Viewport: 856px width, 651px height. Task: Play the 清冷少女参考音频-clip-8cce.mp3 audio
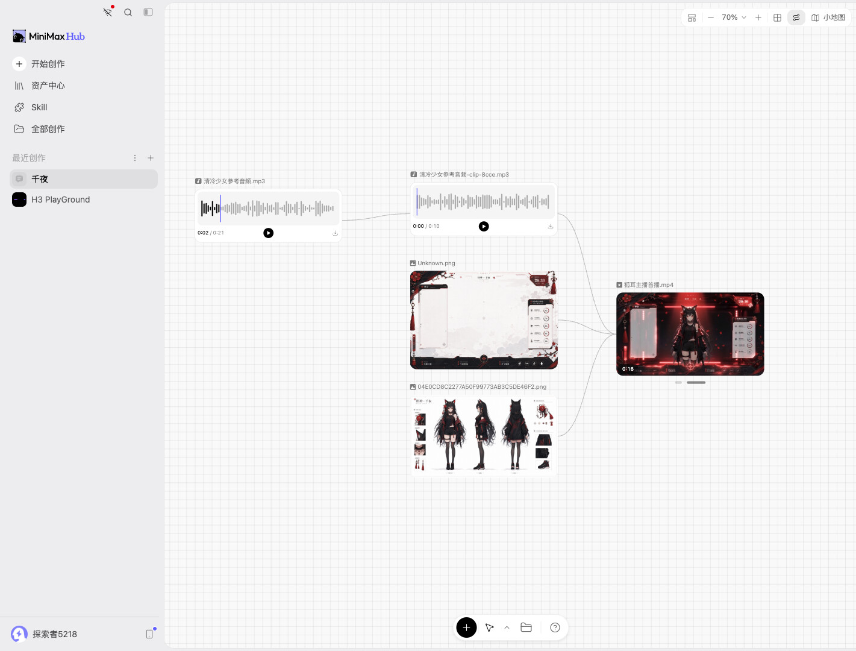tap(484, 226)
